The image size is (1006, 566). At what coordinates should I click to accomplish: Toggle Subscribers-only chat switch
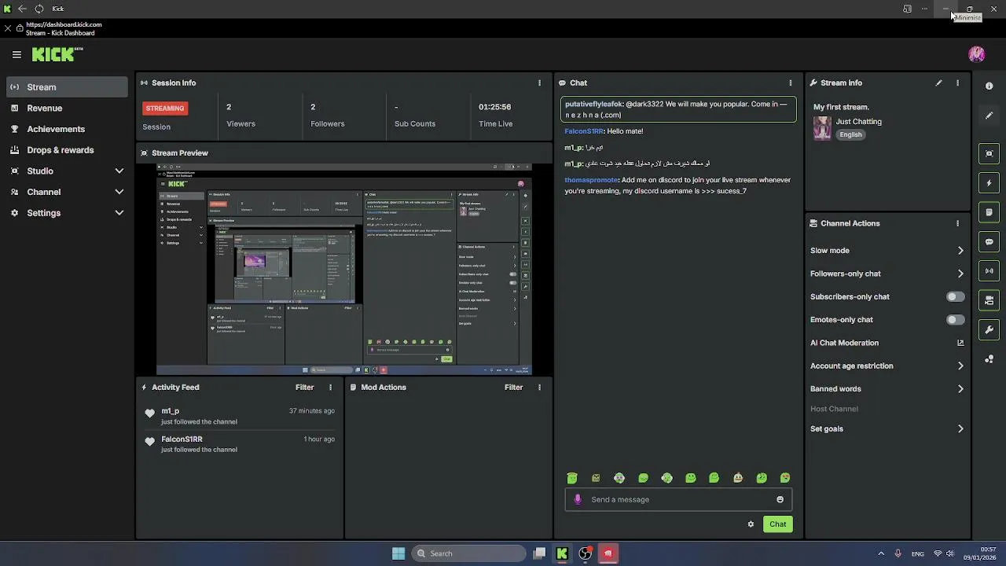[955, 296]
